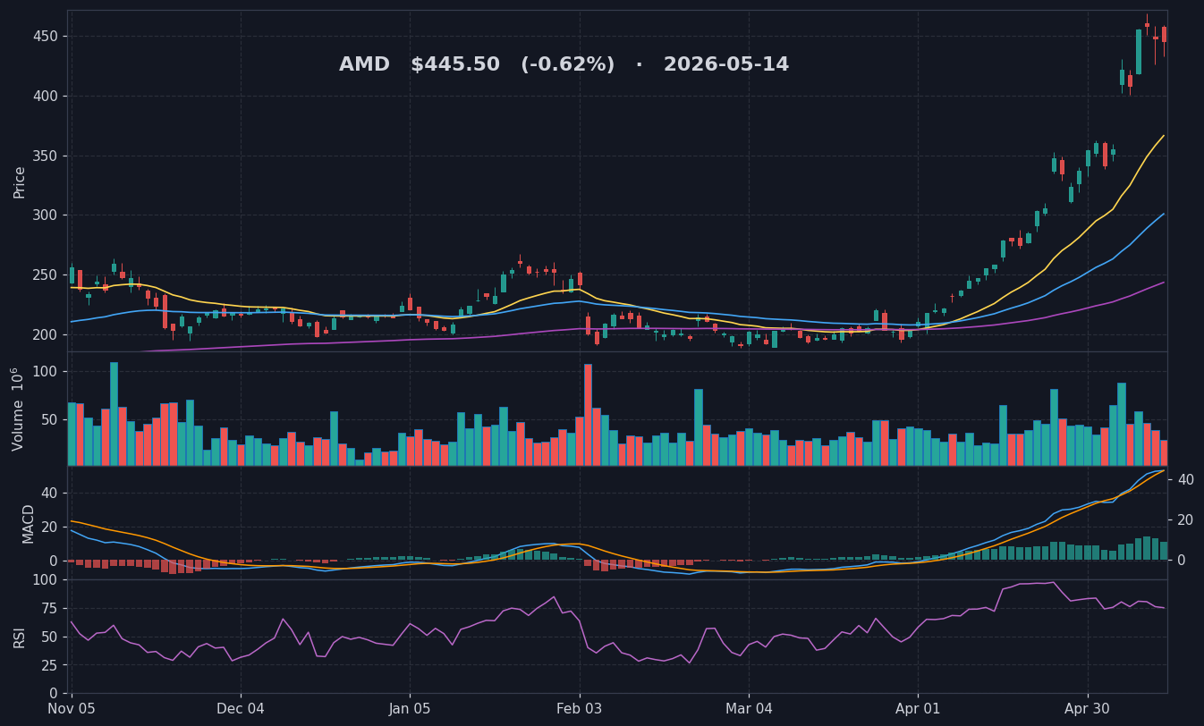The width and height of the screenshot is (1204, 726).
Task: Click the tallest volume bar in early February
Action: pos(588,415)
